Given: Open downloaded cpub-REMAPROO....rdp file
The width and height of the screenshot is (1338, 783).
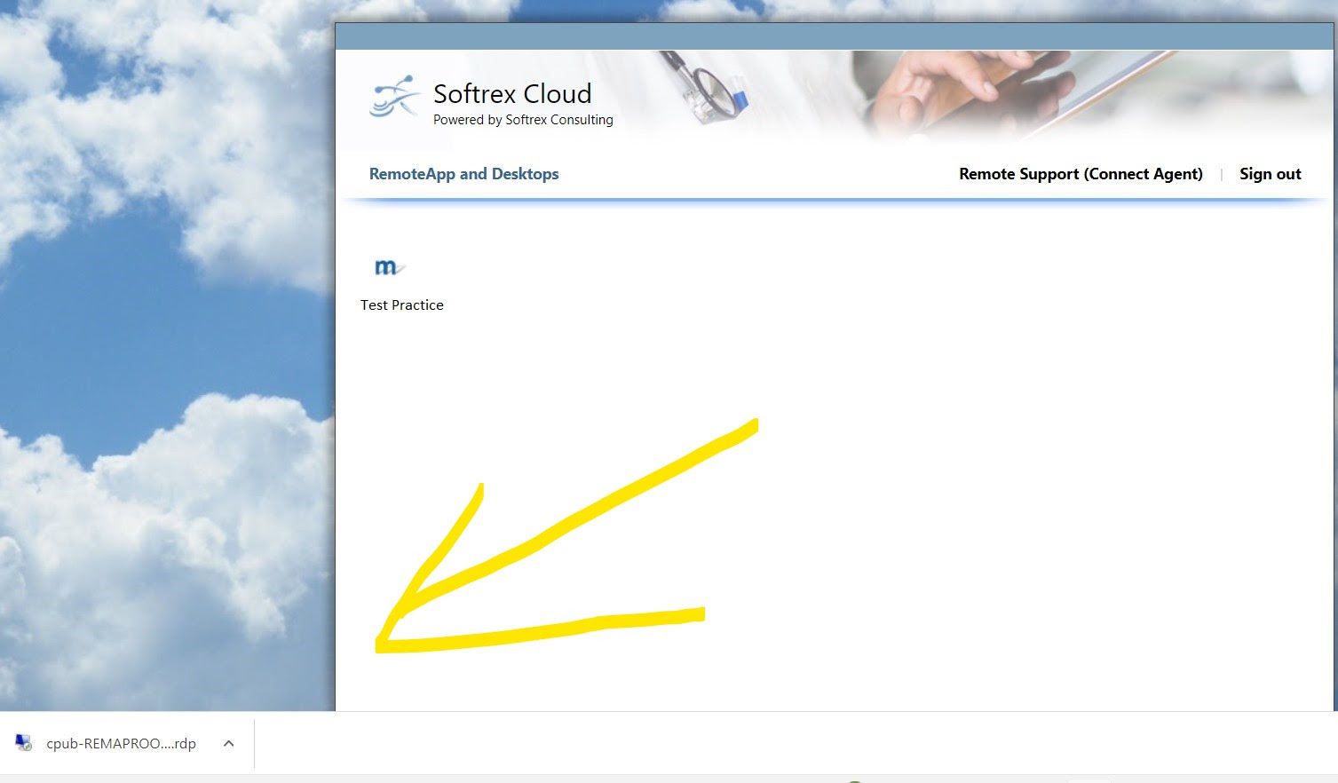Looking at the screenshot, I should tap(121, 743).
